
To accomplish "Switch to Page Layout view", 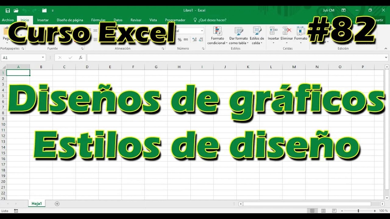I will pos(323,211).
